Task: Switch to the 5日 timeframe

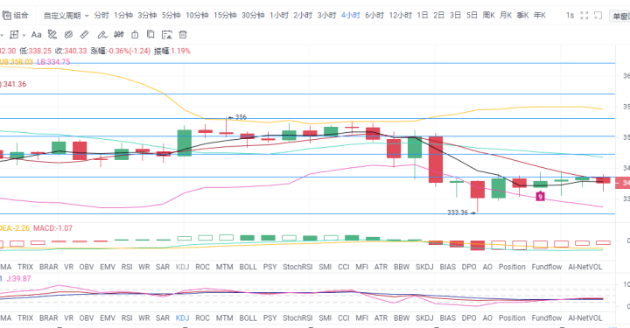Action: [x=472, y=15]
